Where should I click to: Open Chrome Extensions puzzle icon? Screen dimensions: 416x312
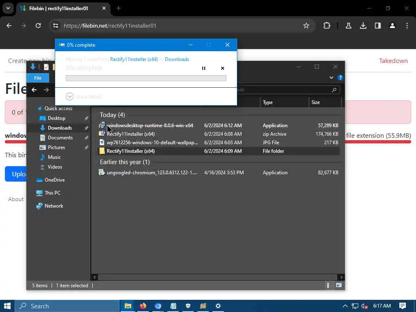coord(327,26)
